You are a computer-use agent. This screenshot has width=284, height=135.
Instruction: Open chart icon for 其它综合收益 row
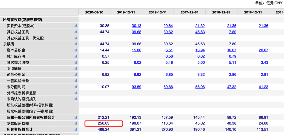76,63
